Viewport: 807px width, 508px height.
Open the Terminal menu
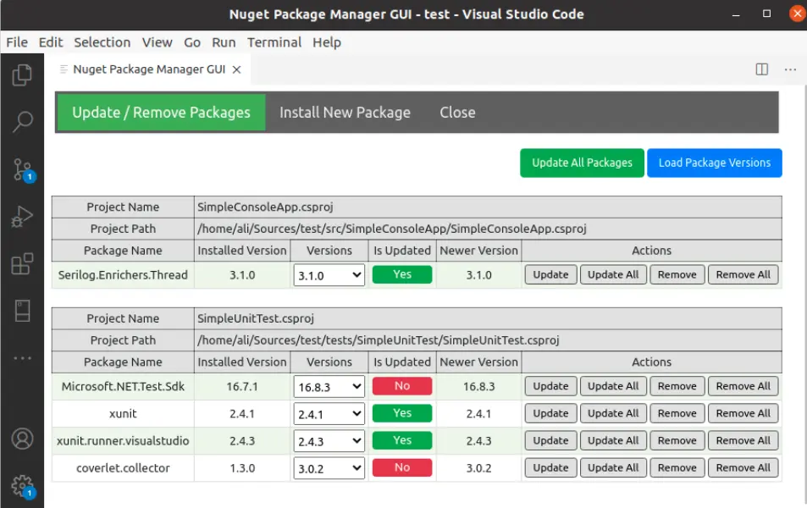point(274,41)
